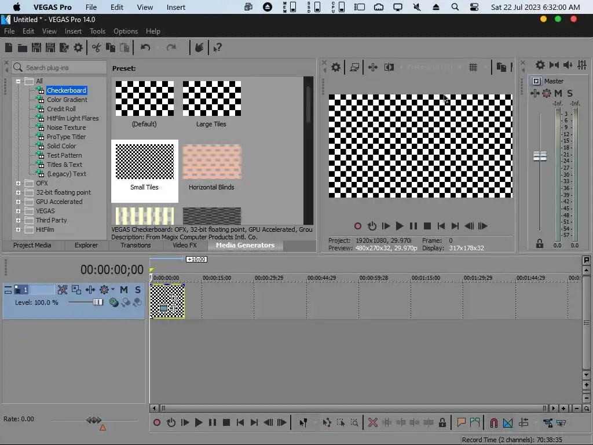Click the Copy icon in the toolbar
Screen dimensions: 593x445
pyautogui.click(x=111, y=48)
